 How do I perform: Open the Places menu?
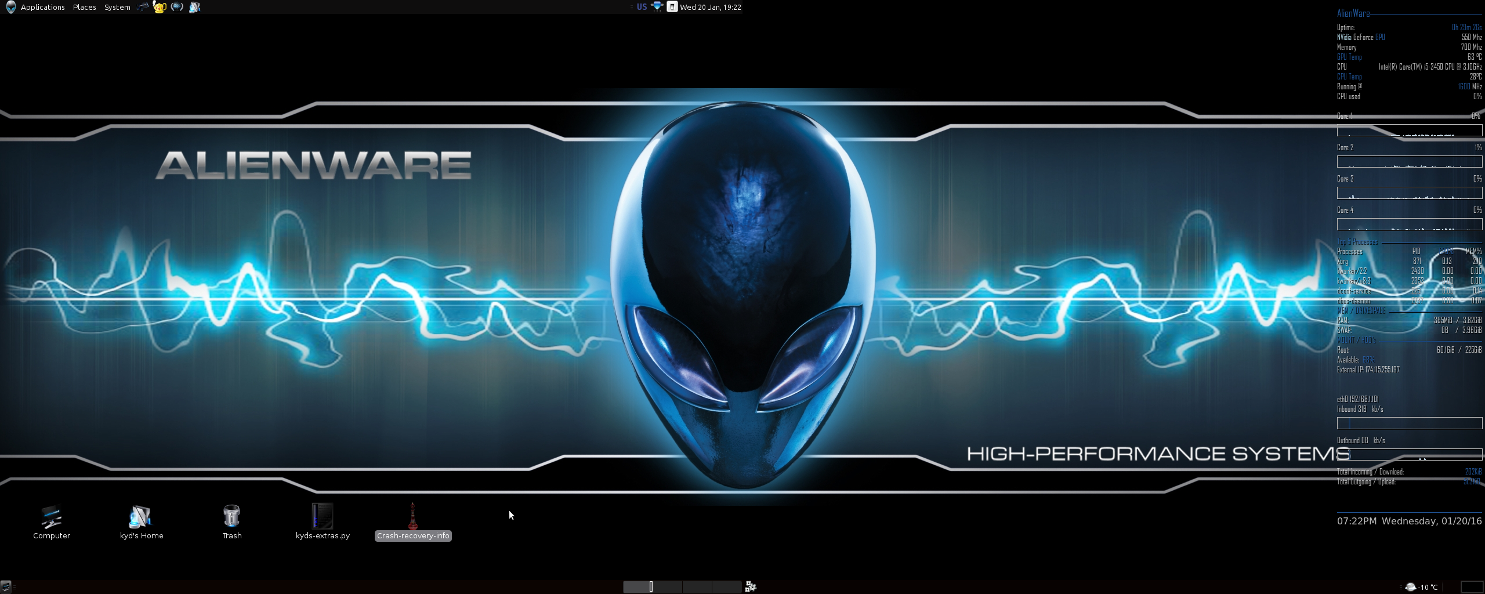pyautogui.click(x=84, y=7)
